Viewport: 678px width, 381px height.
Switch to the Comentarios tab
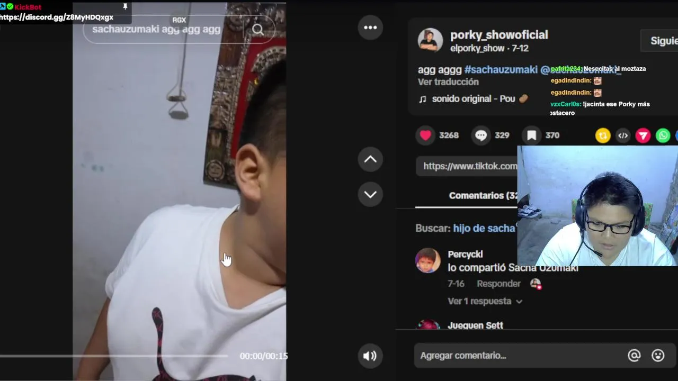tap(483, 195)
